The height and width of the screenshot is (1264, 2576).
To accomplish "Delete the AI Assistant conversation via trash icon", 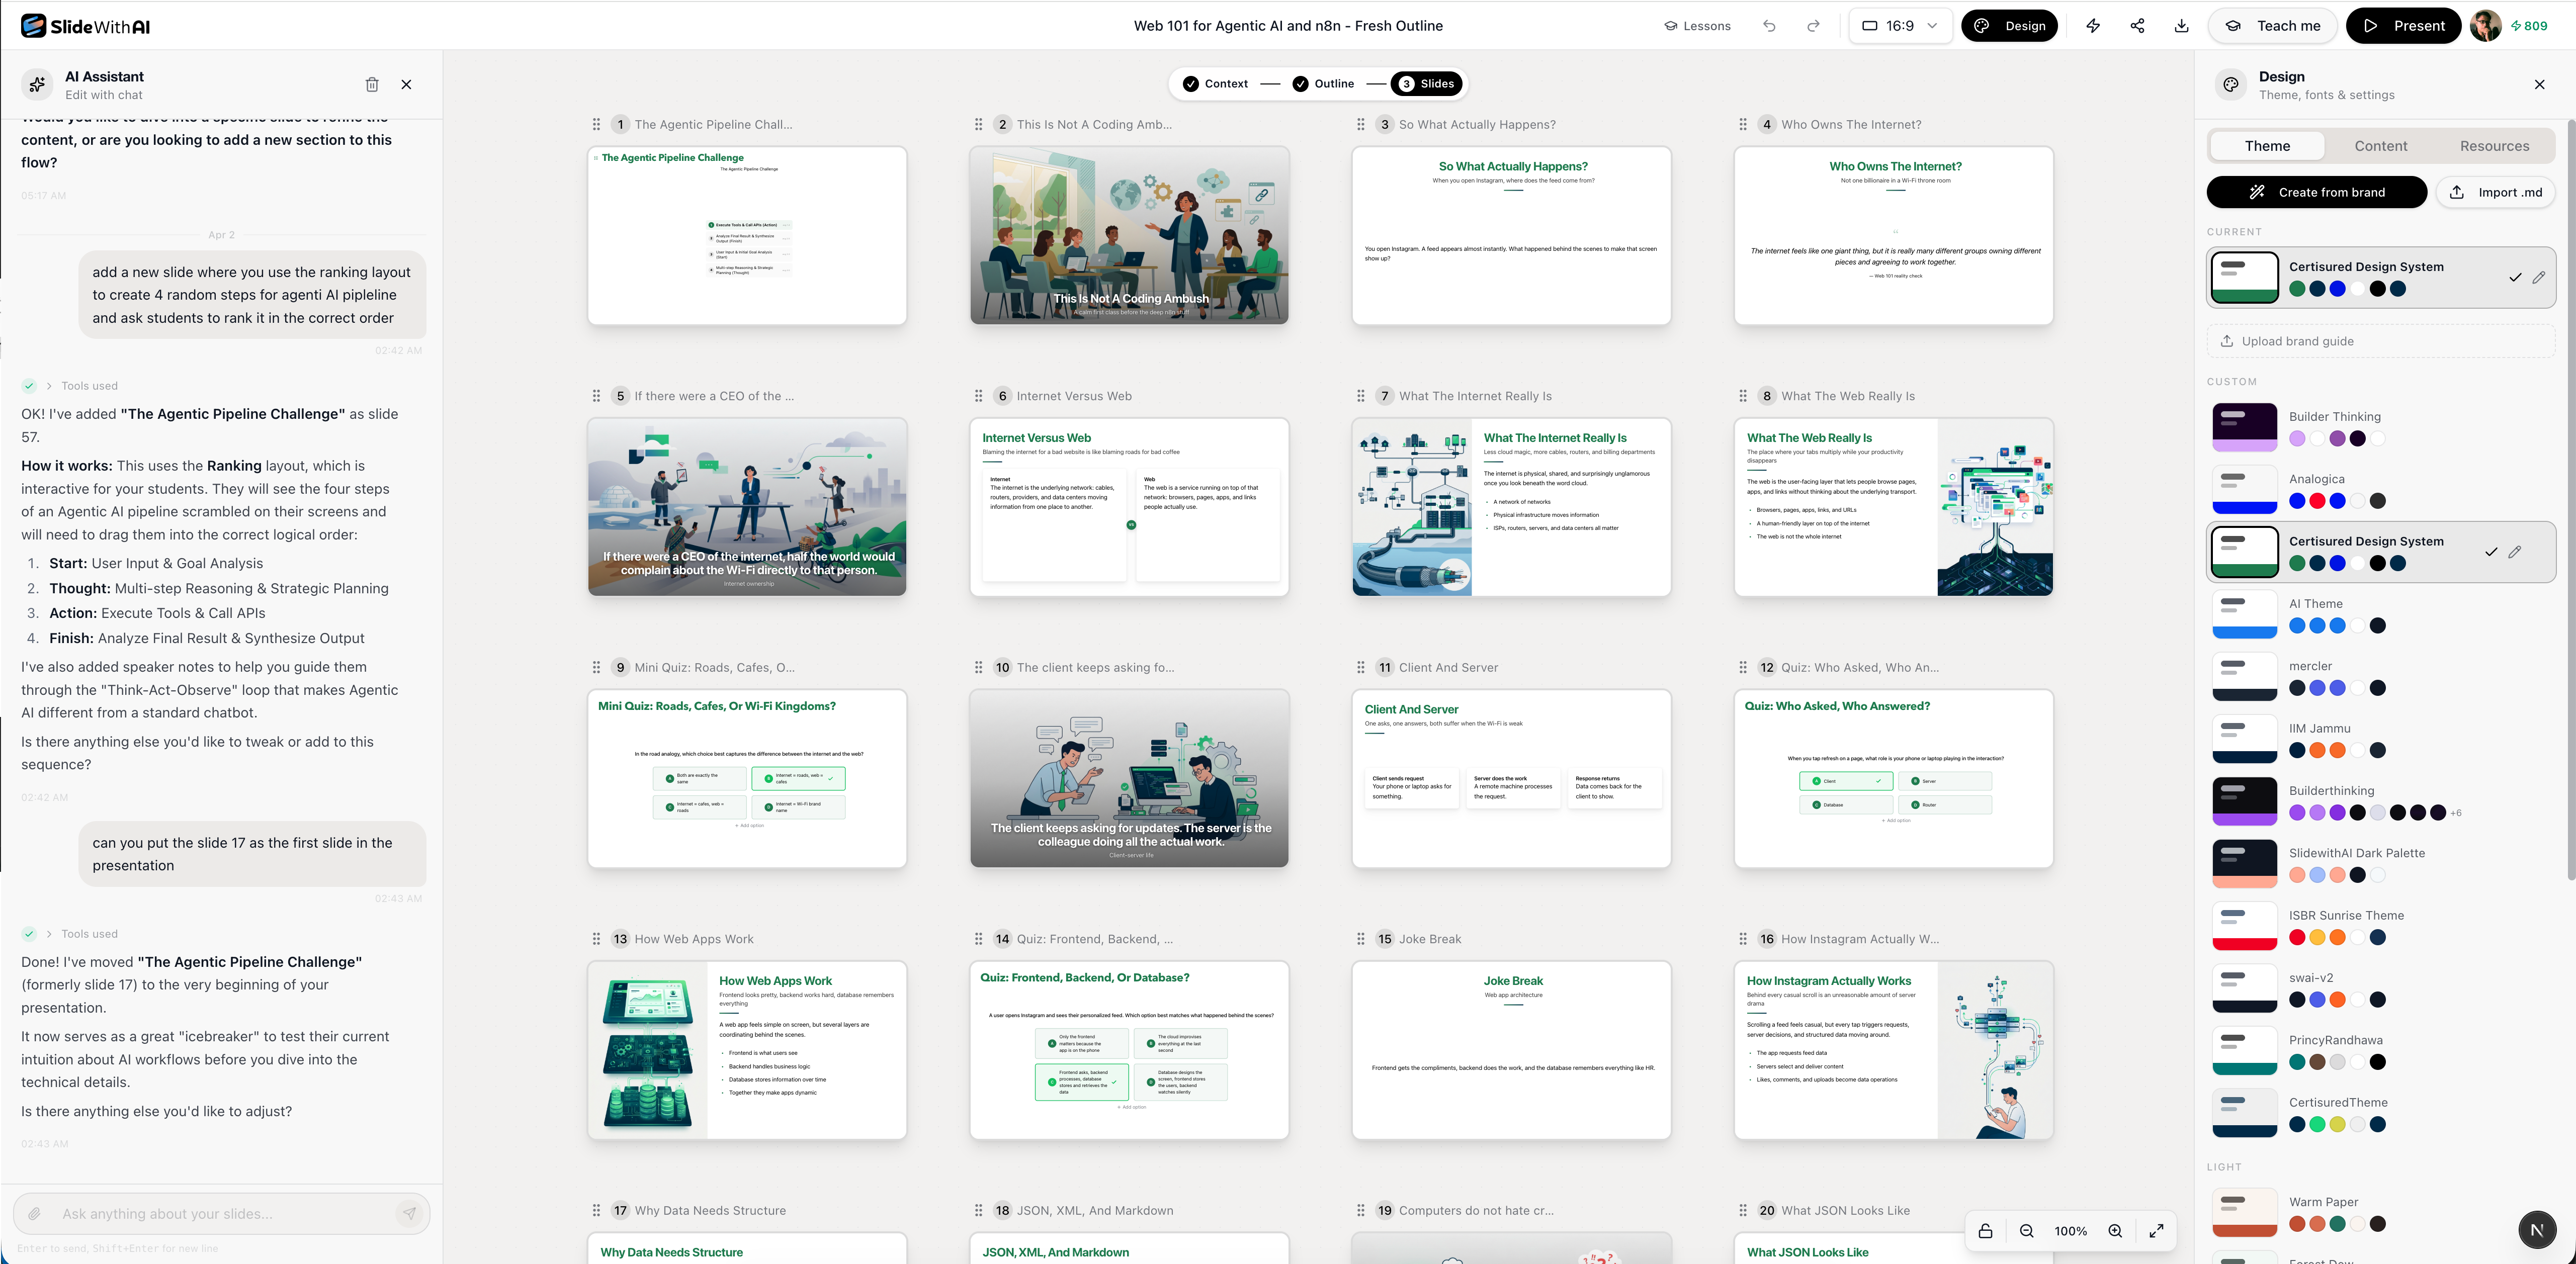I will pyautogui.click(x=372, y=84).
